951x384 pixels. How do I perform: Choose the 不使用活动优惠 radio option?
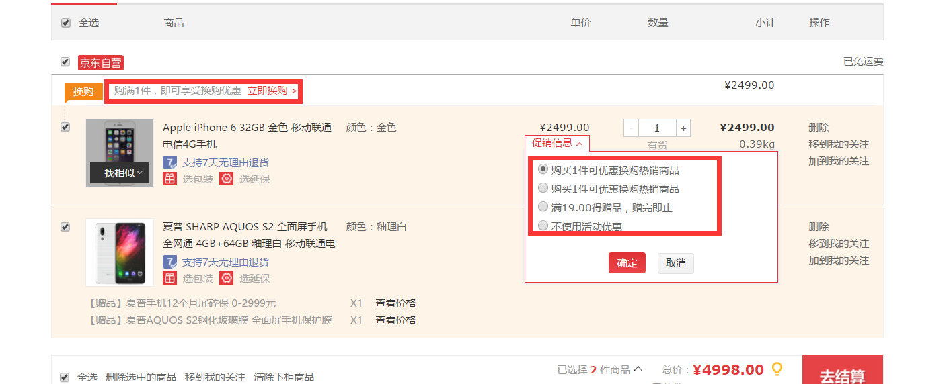click(543, 226)
